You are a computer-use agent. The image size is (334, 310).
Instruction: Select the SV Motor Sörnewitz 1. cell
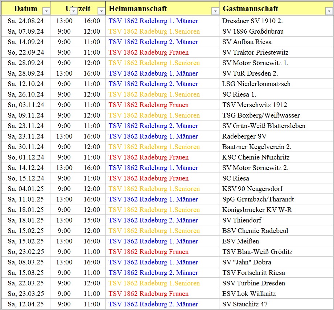pyautogui.click(x=276, y=63)
